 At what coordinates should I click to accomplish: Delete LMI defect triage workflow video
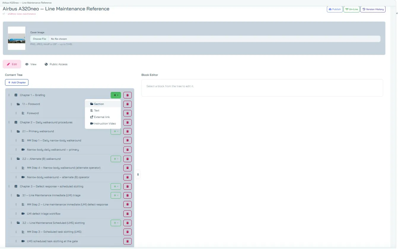pos(128,214)
